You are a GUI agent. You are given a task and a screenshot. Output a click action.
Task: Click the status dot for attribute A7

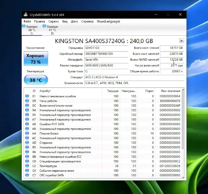(x=27, y=119)
